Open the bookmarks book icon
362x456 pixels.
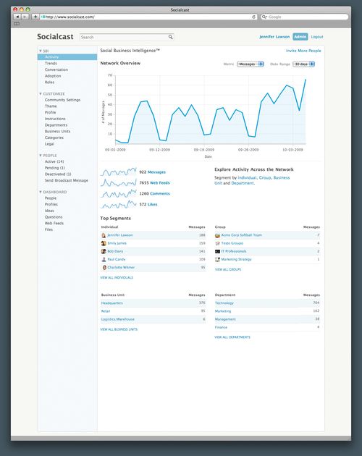[x=17, y=24]
